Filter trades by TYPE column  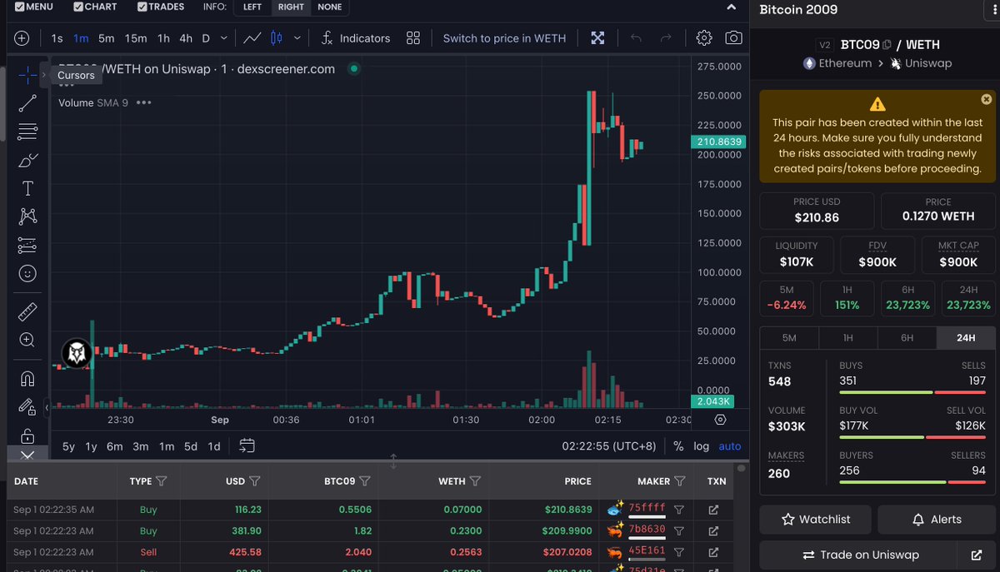(162, 481)
